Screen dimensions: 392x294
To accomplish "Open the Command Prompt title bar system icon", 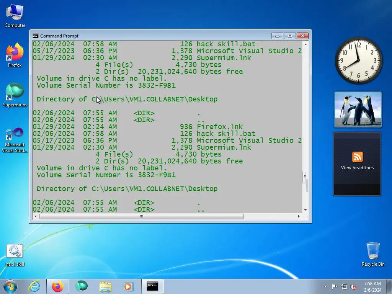I will click(x=36, y=36).
